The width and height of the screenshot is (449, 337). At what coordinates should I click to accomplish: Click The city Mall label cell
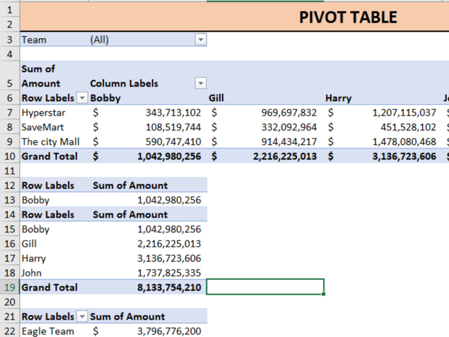pyautogui.click(x=54, y=142)
